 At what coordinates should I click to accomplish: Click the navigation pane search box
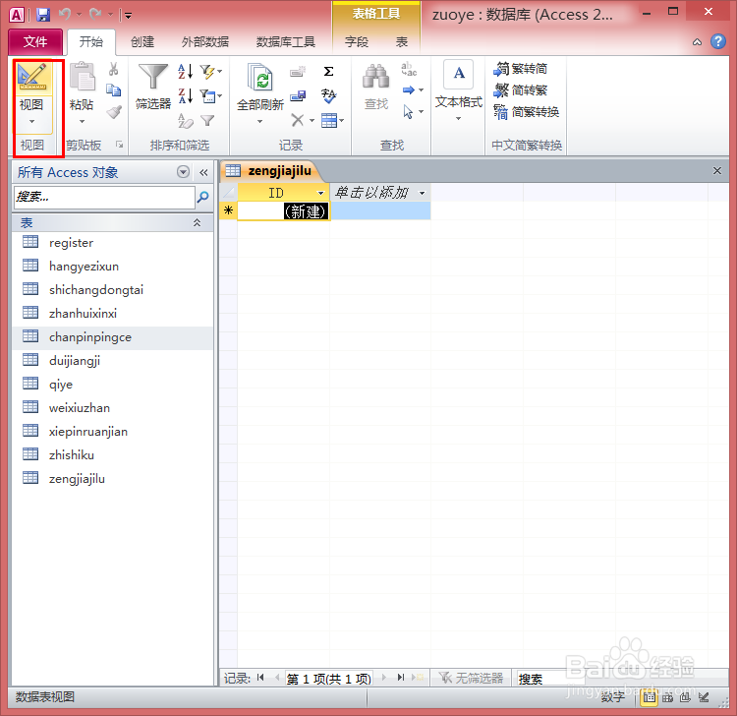pyautogui.click(x=104, y=197)
